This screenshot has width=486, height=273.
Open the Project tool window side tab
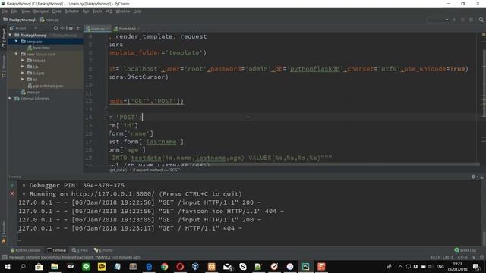[4, 38]
